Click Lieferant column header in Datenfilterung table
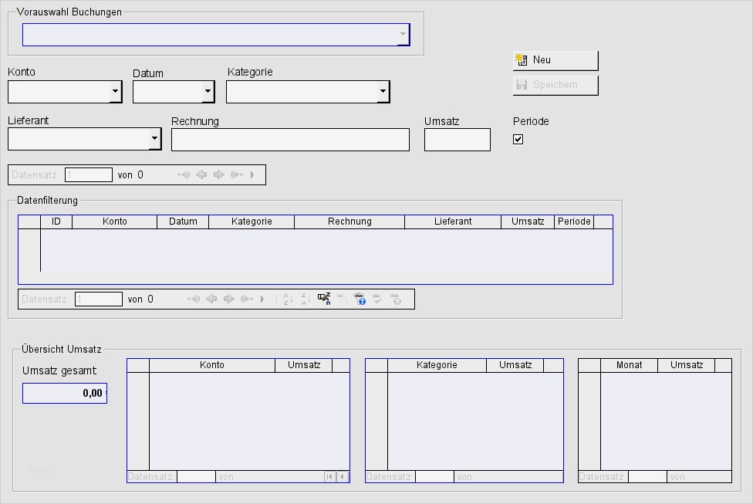This screenshot has width=753, height=504. coord(453,222)
